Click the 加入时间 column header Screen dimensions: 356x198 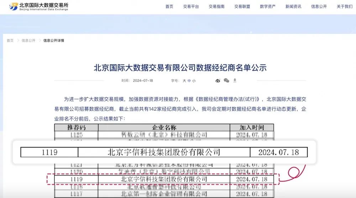click(252, 127)
